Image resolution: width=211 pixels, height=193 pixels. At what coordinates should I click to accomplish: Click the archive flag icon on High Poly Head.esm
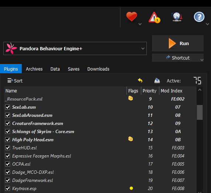[131, 139]
